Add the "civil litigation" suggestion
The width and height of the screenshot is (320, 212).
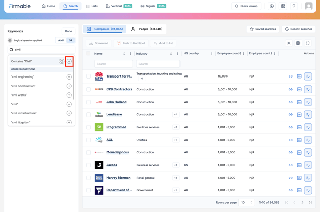69,122
